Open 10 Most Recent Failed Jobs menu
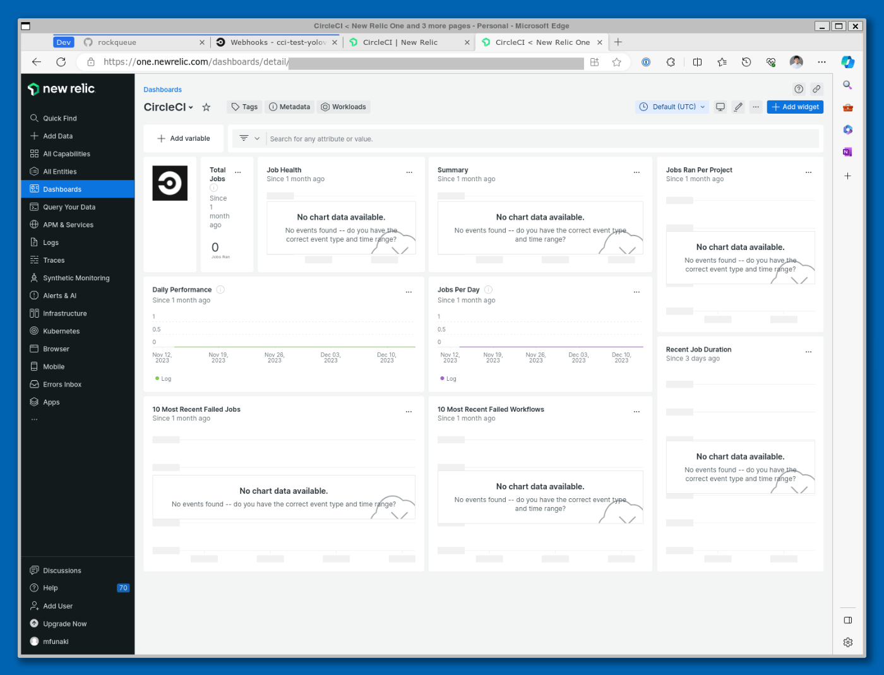 (x=409, y=411)
